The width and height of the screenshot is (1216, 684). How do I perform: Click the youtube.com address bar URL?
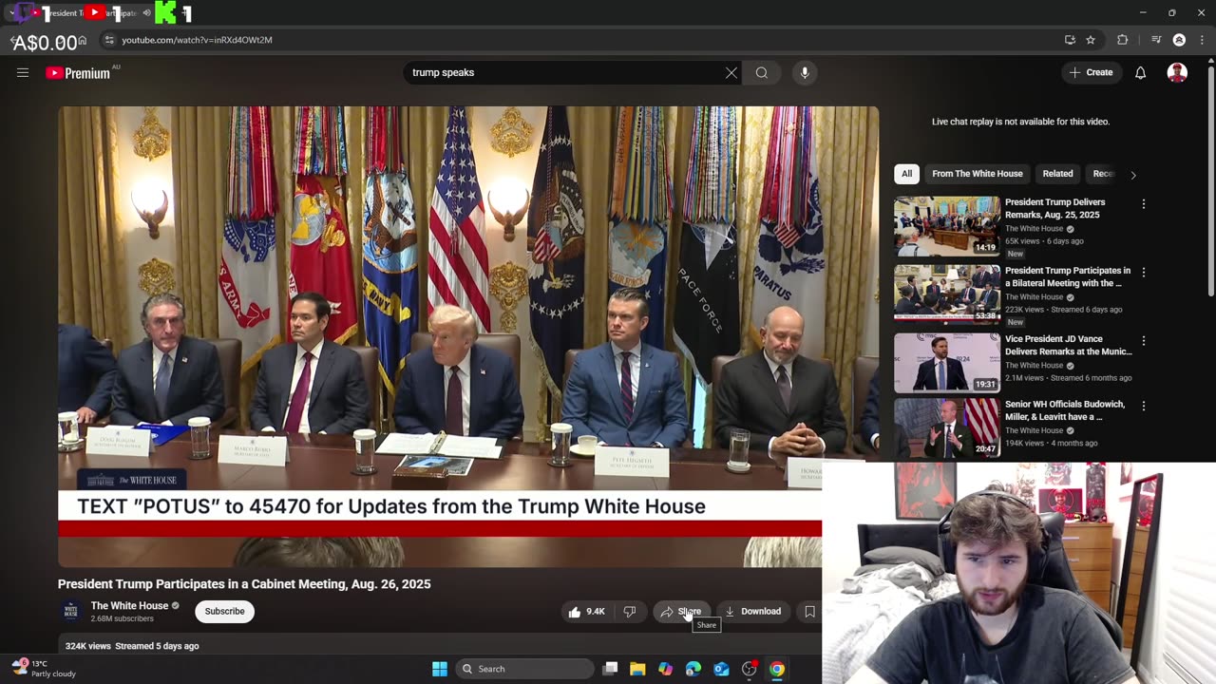coord(197,40)
